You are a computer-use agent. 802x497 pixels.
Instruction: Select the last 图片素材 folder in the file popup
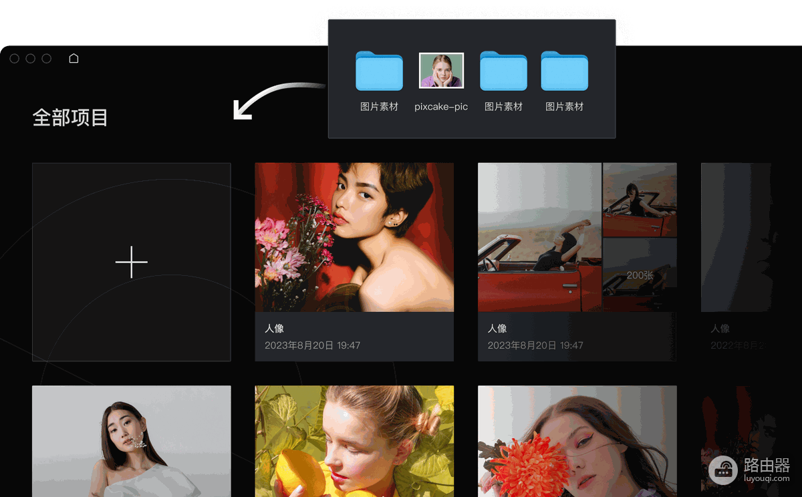click(564, 71)
